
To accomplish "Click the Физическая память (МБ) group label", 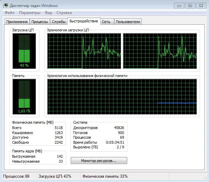I will (x=33, y=122).
